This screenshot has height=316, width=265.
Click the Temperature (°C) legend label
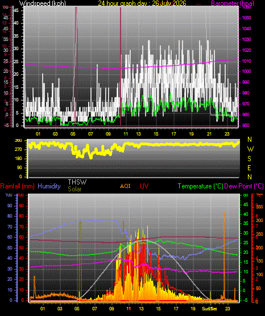click(x=200, y=186)
